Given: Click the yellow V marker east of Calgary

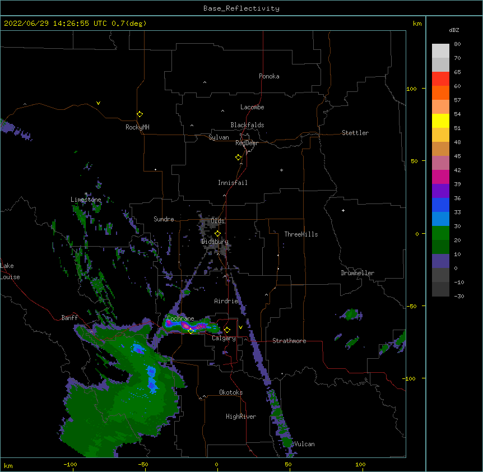Looking at the screenshot, I should (240, 327).
